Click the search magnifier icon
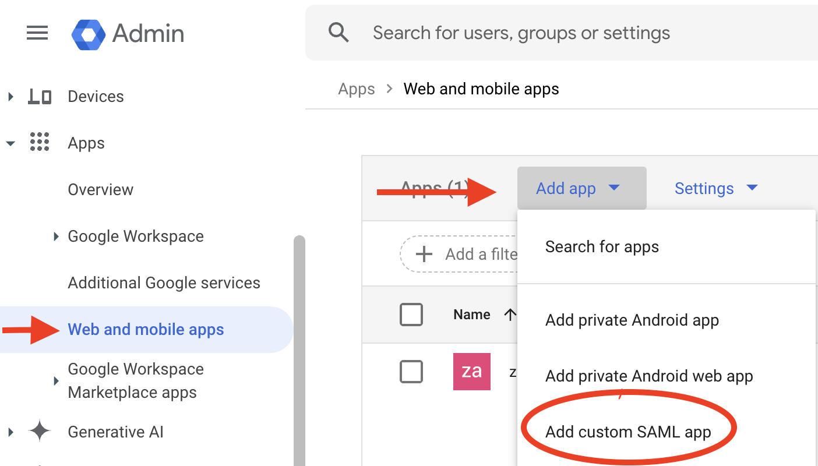 [x=339, y=33]
